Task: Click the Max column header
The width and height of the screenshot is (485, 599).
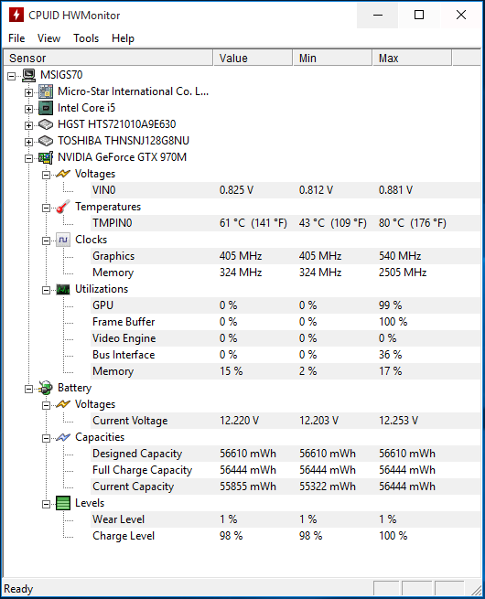Action: click(x=412, y=58)
